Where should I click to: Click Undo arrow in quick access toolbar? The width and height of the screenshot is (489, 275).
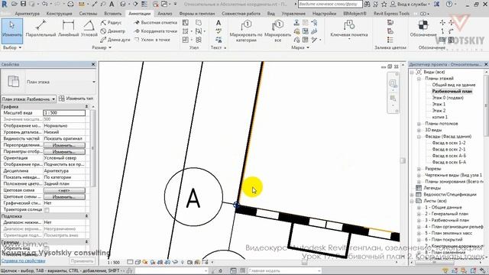[44, 4]
